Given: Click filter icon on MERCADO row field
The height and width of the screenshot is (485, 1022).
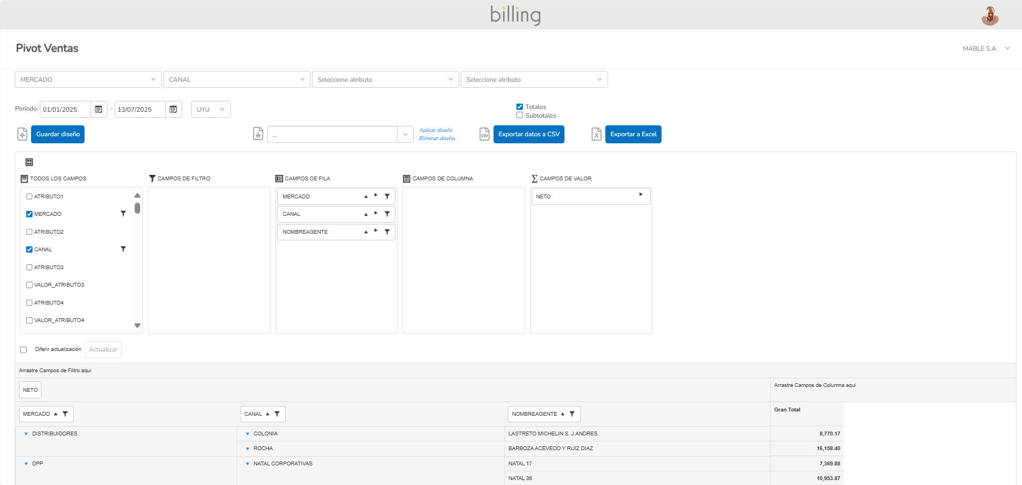Looking at the screenshot, I should click(x=387, y=197).
